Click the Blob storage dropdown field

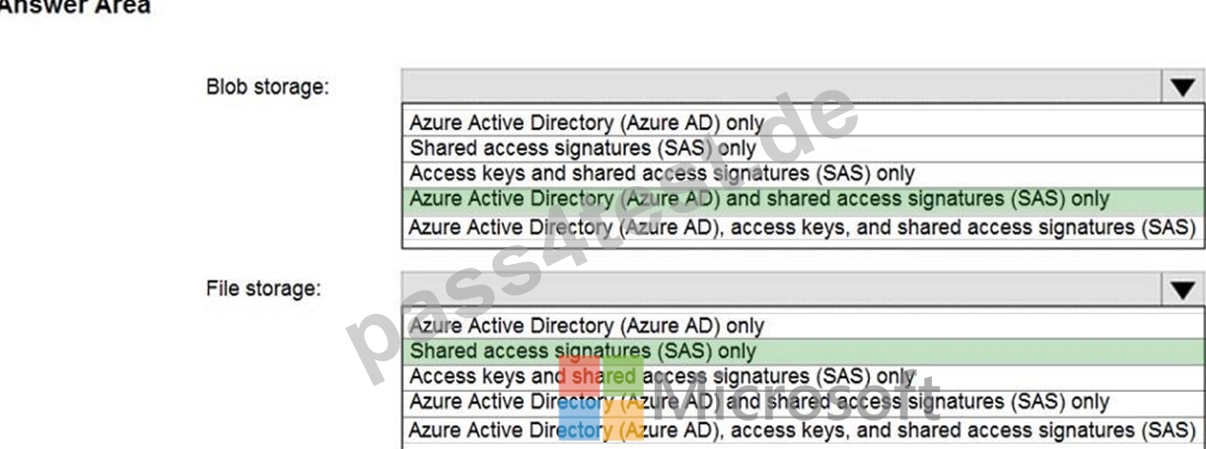click(803, 87)
